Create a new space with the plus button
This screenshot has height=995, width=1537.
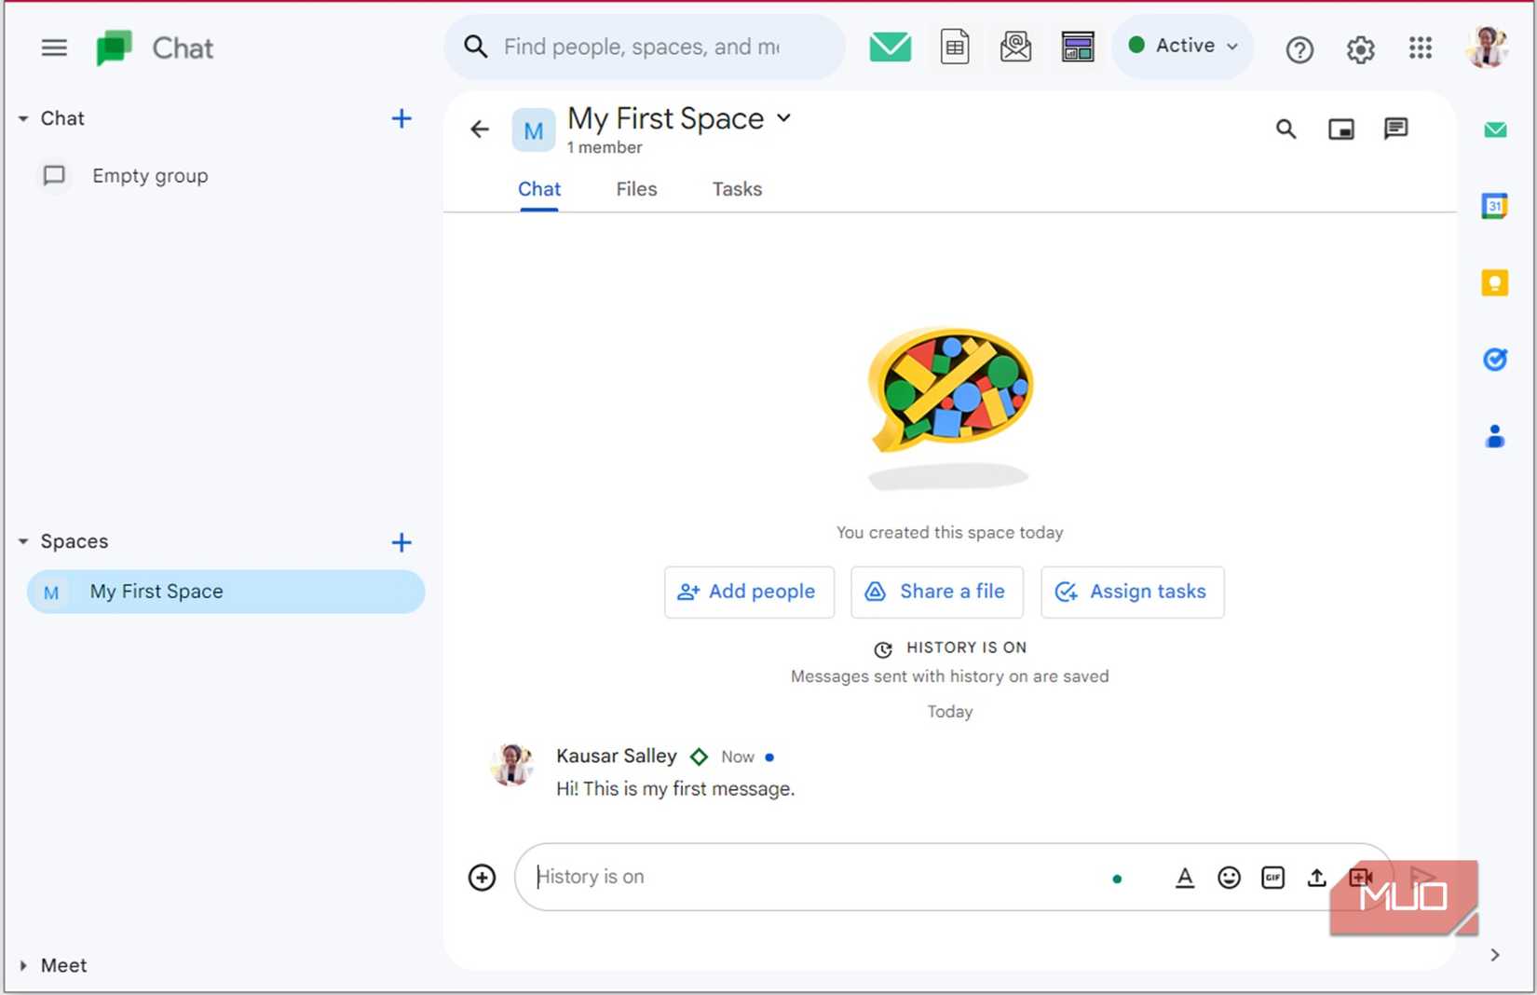[401, 542]
